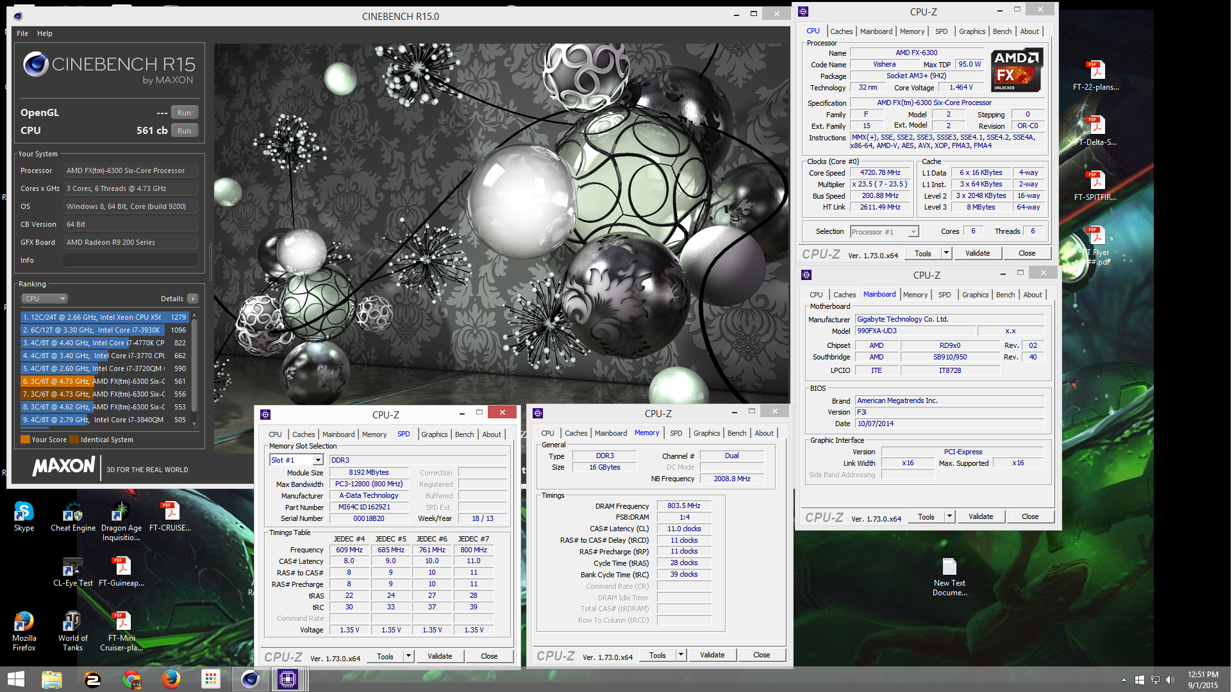
Task: Open FT-SPITFIR PDF on desktop
Action: click(x=1095, y=186)
